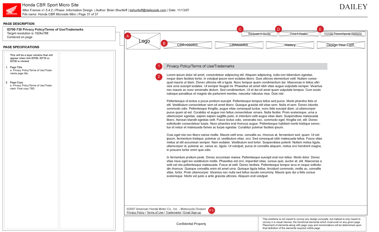Click the red number 2 marker
Image resolution: width=379 pixels, height=232 pixels.
pos(159,77)
